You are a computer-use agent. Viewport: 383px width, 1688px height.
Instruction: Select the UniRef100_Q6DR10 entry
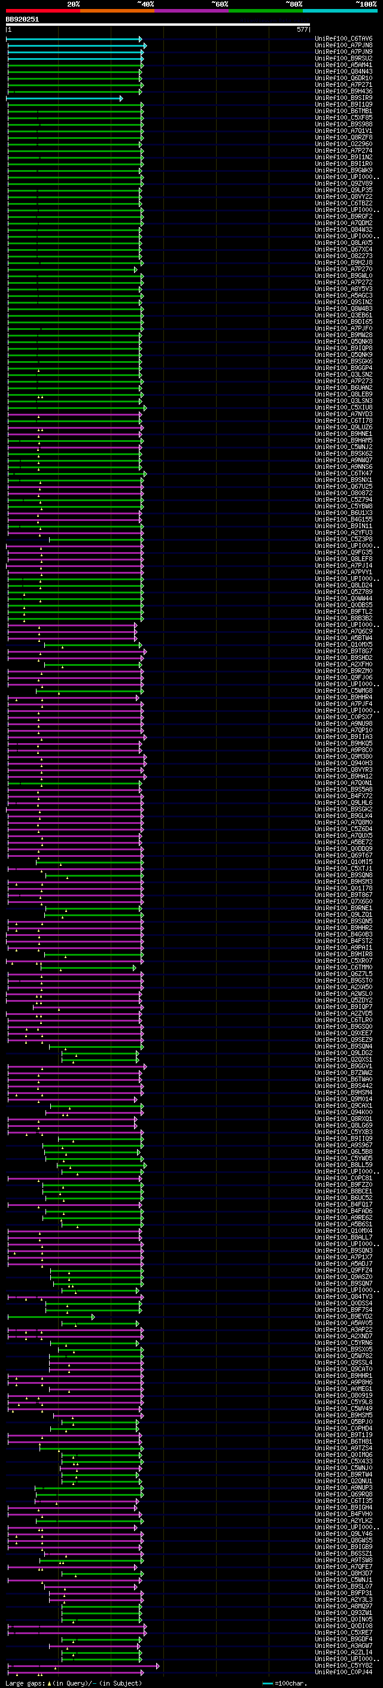click(x=344, y=78)
